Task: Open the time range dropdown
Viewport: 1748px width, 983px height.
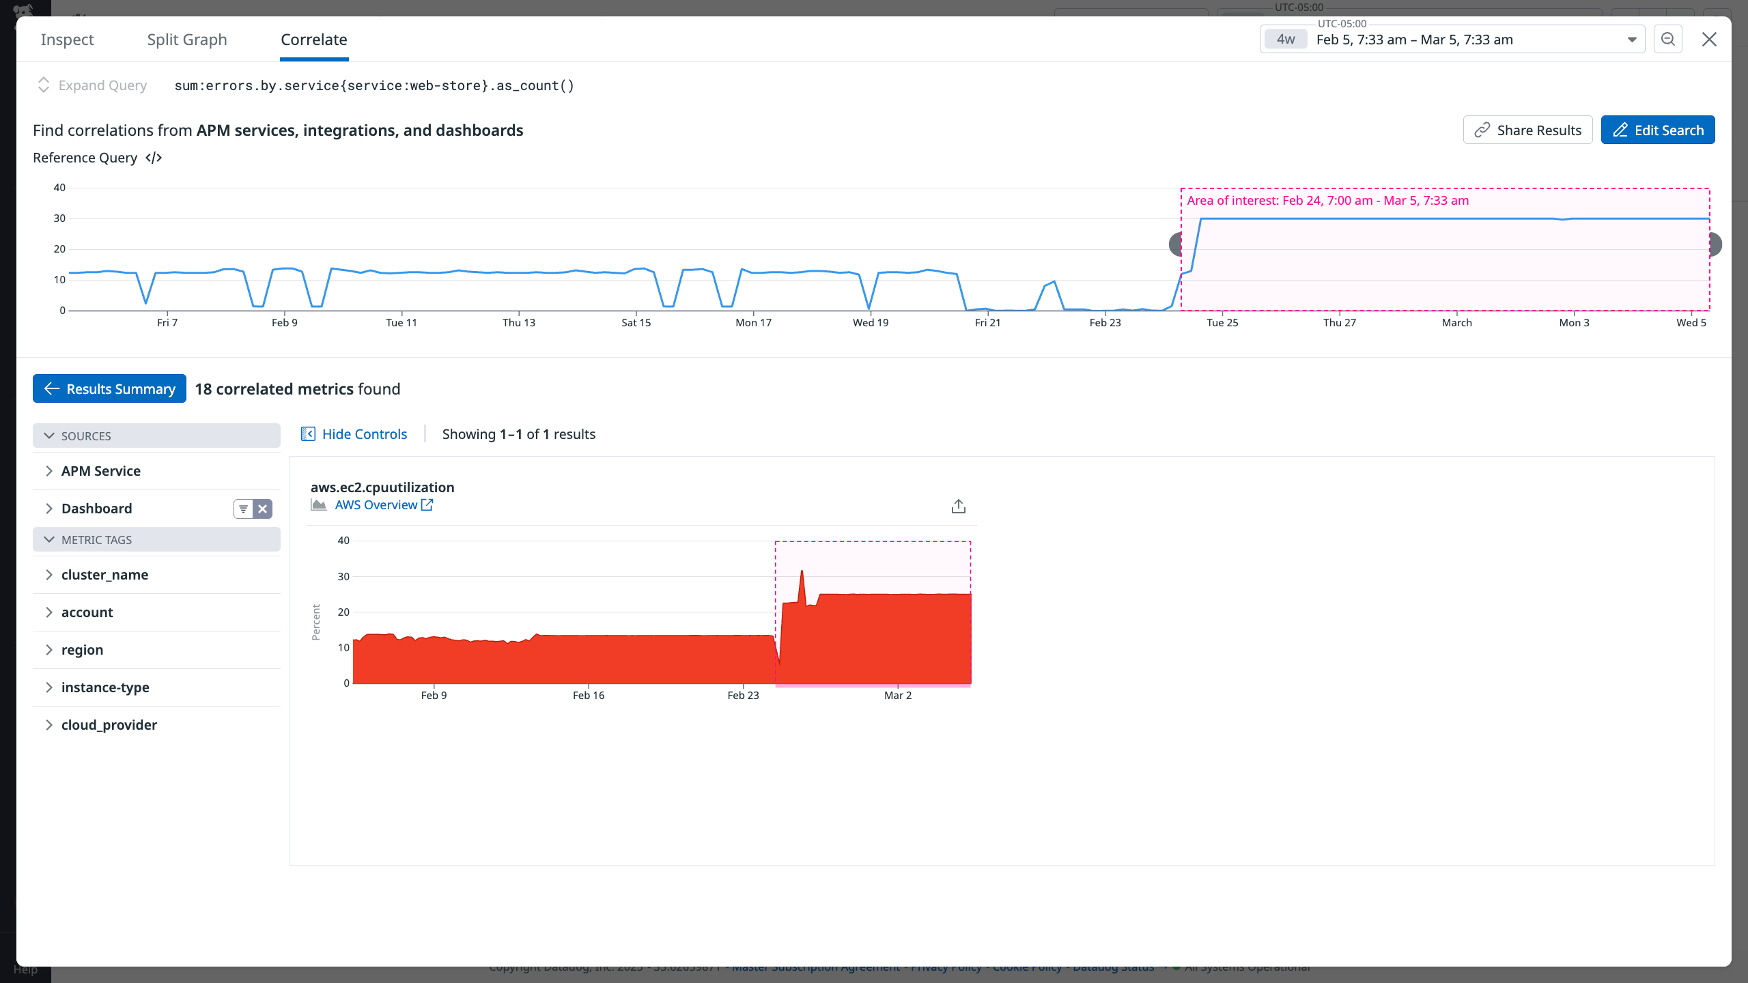Action: click(x=1633, y=39)
